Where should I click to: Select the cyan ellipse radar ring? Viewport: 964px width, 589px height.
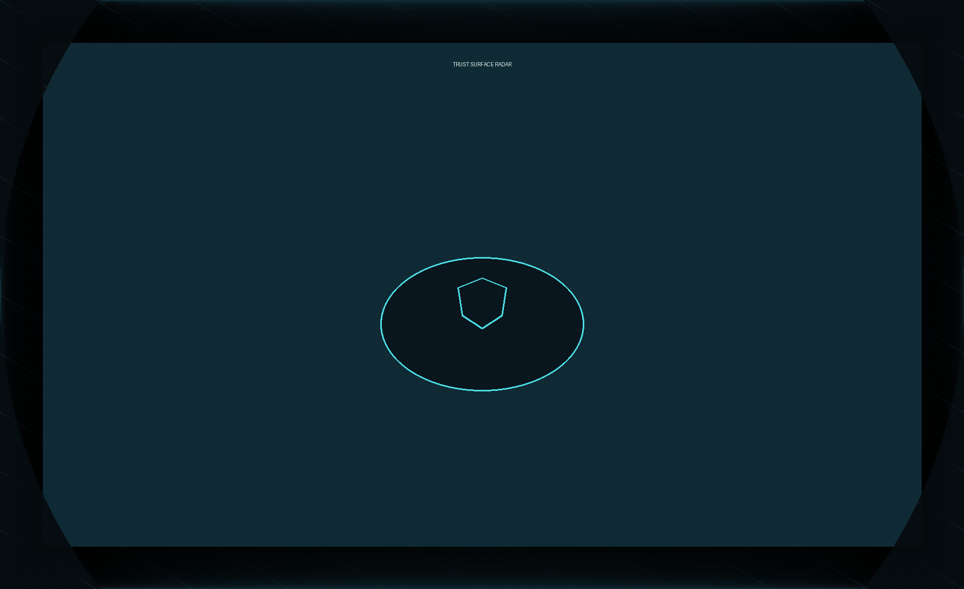(x=482, y=324)
